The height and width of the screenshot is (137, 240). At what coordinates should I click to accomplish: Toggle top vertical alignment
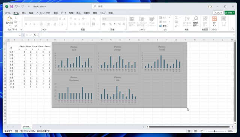[x=71, y=19]
